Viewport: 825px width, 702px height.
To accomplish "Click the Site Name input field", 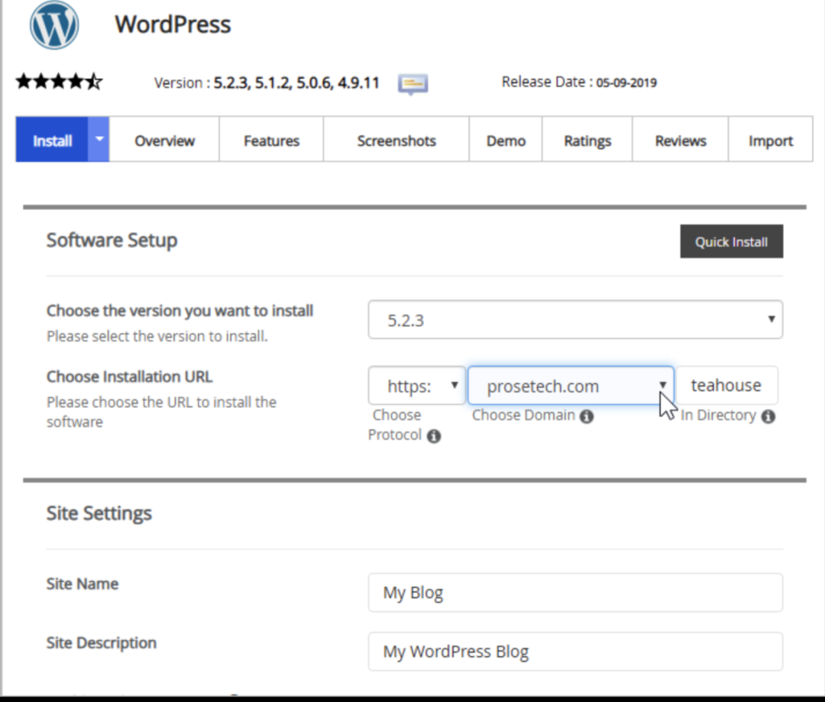I will [x=574, y=593].
